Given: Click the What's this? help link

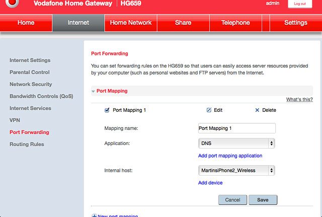Looking at the screenshot, I should (x=299, y=100).
